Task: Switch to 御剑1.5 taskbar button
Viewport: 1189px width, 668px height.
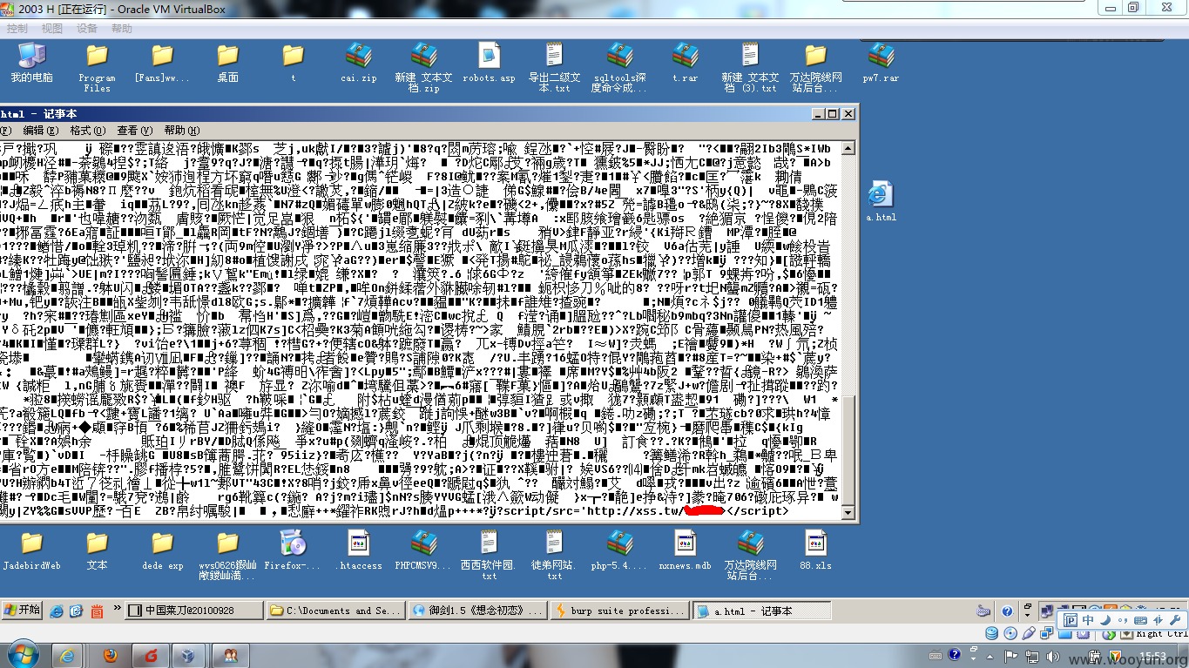Action: point(477,611)
